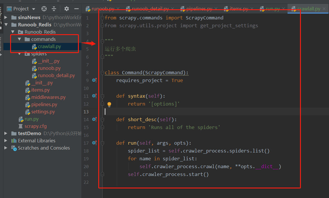The image size is (329, 198).
Task: Open Project panel settings gear
Action: point(66,9)
